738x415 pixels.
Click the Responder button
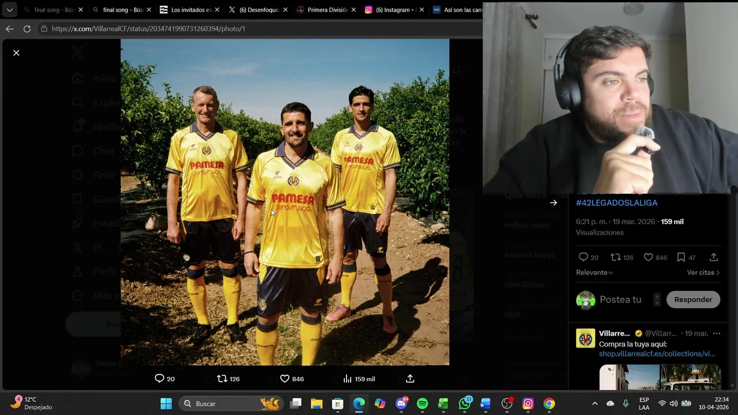[693, 300]
